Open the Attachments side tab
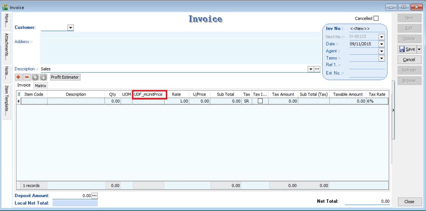The image size is (426, 211). coord(7,46)
